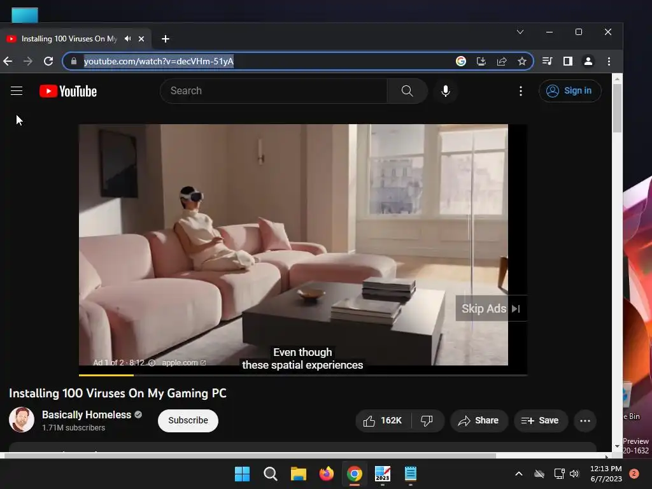
Task: Open Chrome three-dot menu
Action: click(x=609, y=62)
